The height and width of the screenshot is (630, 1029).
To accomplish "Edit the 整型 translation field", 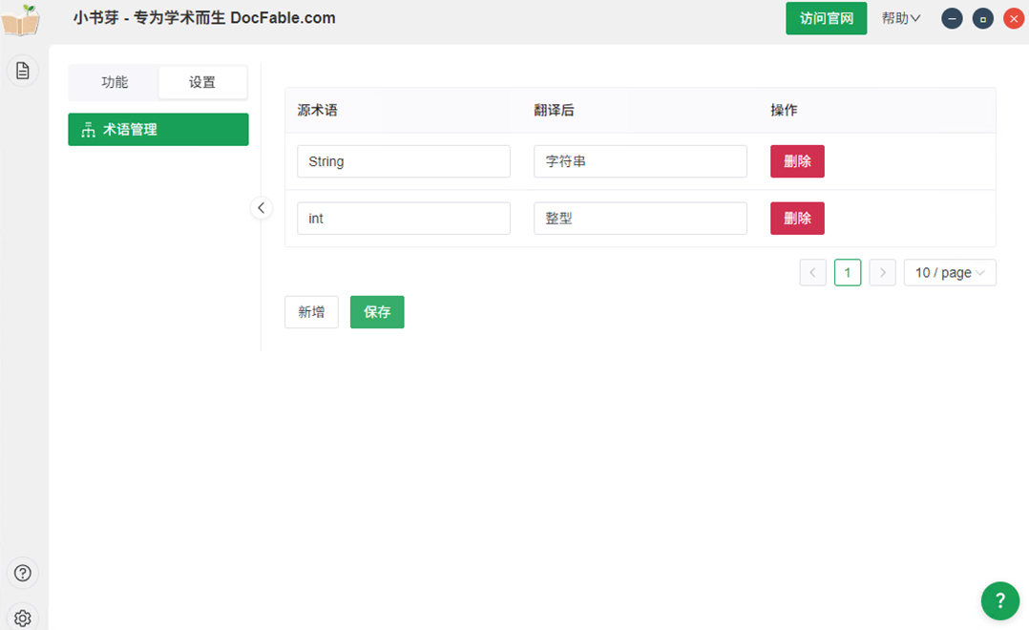I will pos(640,219).
